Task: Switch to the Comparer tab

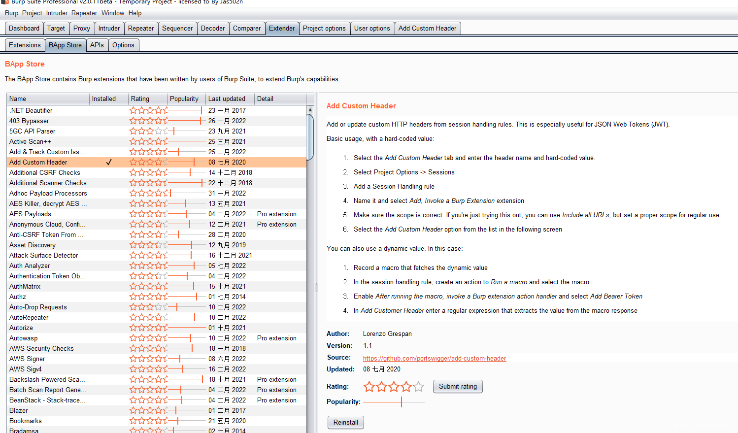Action: (247, 29)
